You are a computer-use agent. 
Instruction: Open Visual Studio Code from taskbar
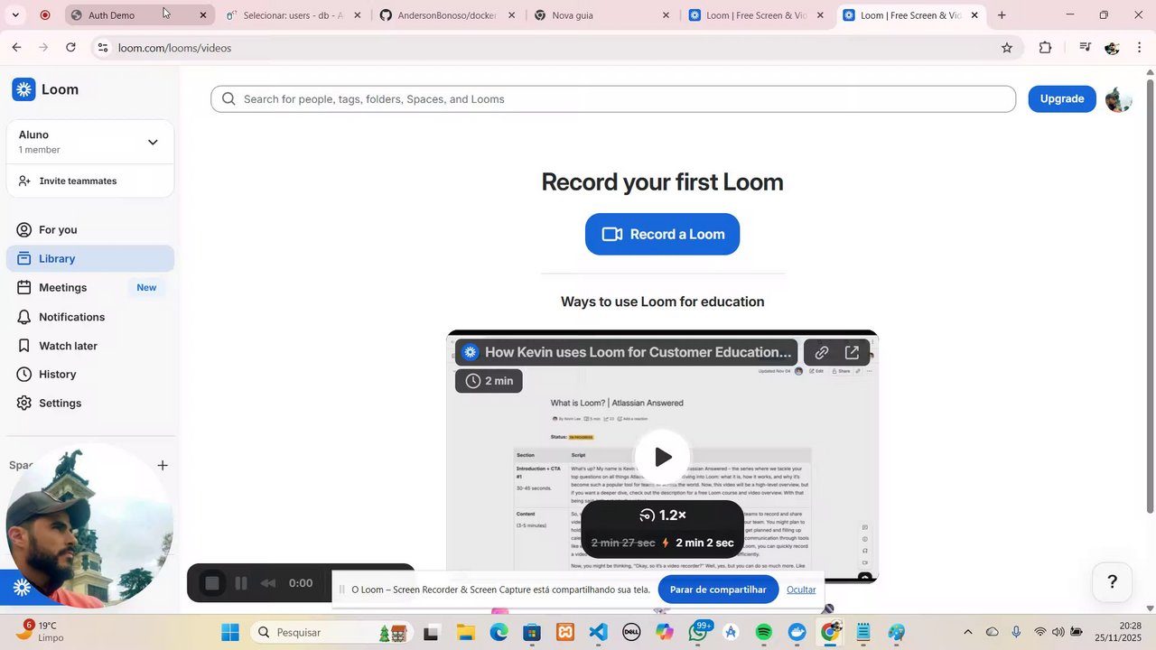coord(598,633)
